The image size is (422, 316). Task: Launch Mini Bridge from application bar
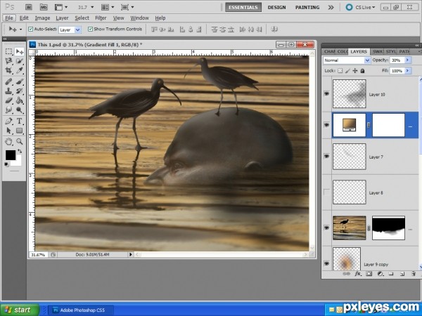44,7
